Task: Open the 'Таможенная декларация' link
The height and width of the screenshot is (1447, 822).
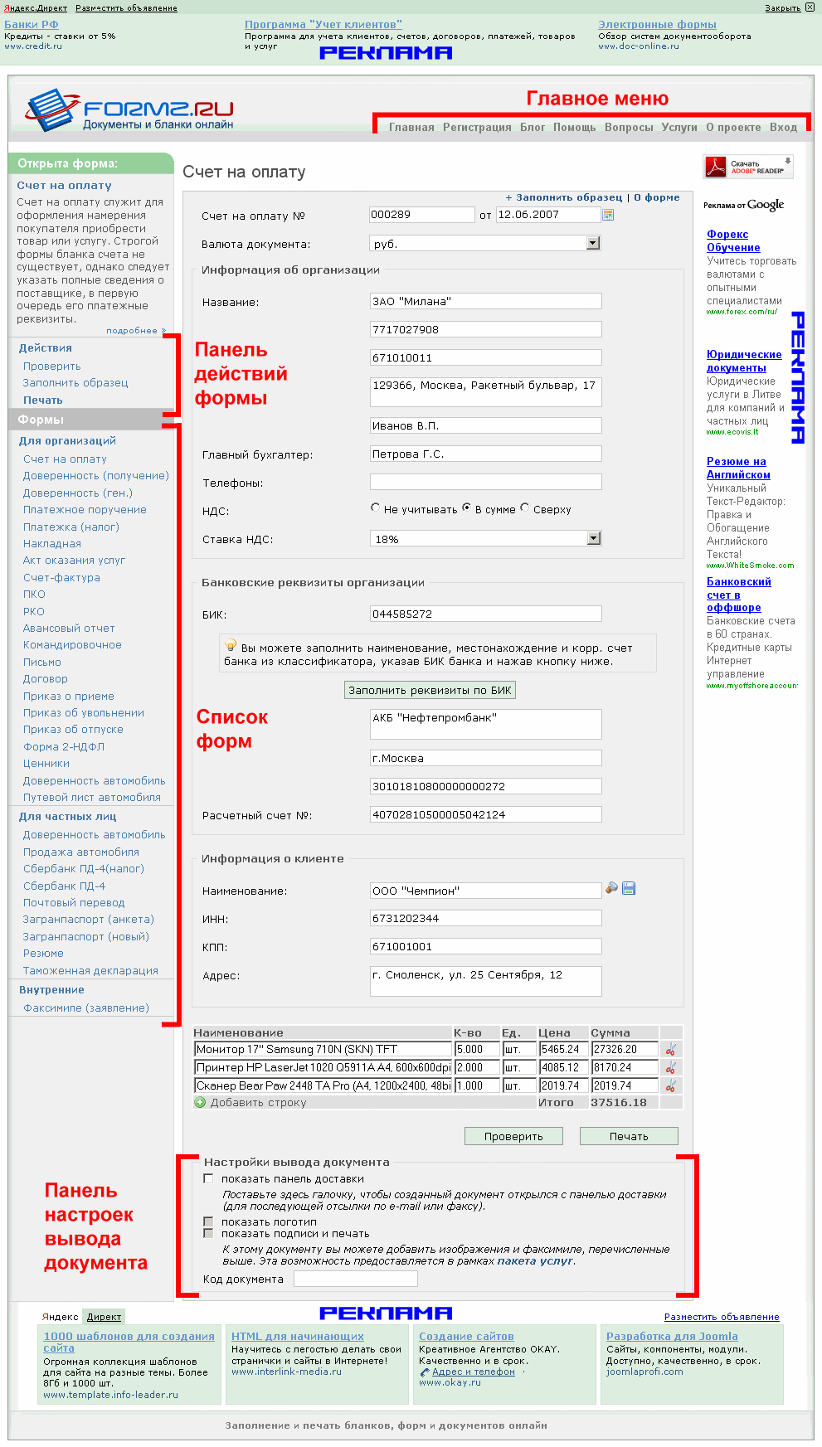Action: pyautogui.click(x=90, y=971)
